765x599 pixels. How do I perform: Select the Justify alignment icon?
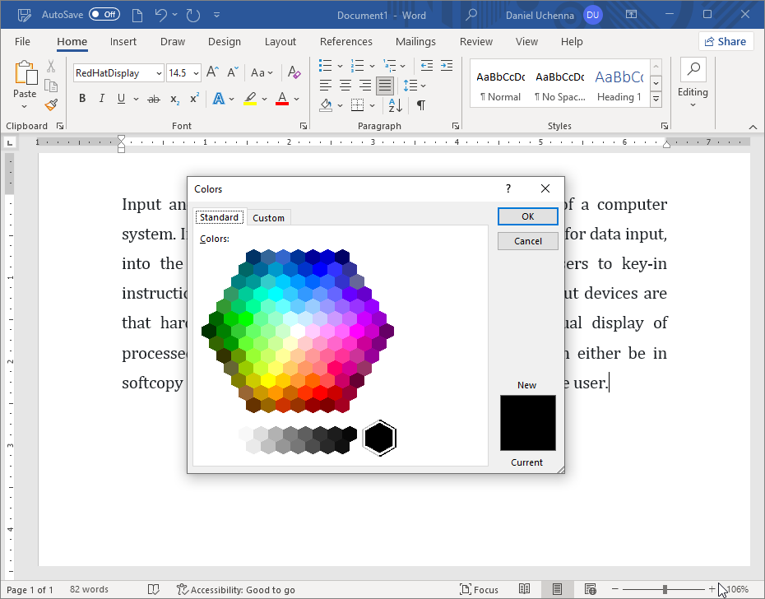384,85
